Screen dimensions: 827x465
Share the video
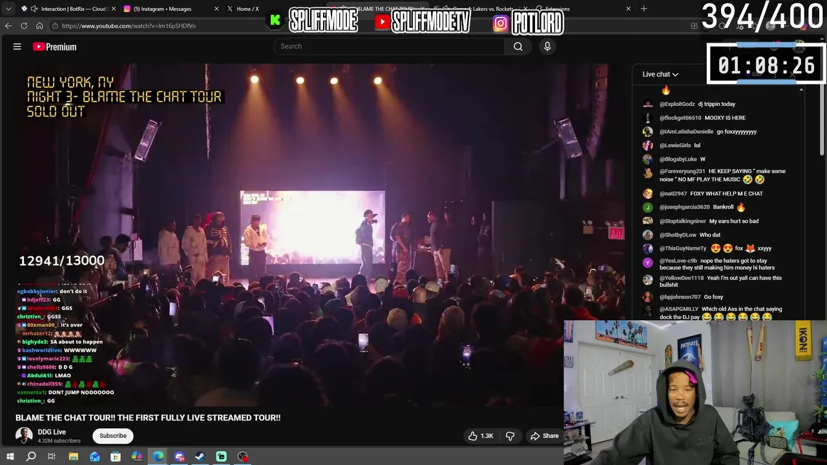coord(545,436)
